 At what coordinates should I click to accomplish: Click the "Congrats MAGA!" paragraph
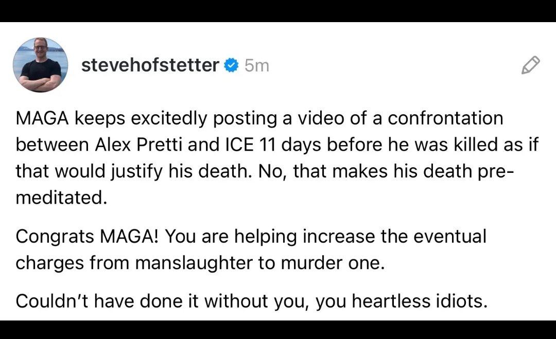click(x=251, y=249)
